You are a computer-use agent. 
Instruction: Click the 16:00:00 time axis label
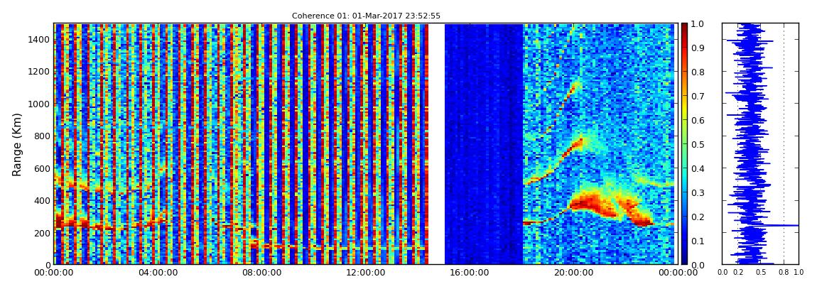click(468, 273)
